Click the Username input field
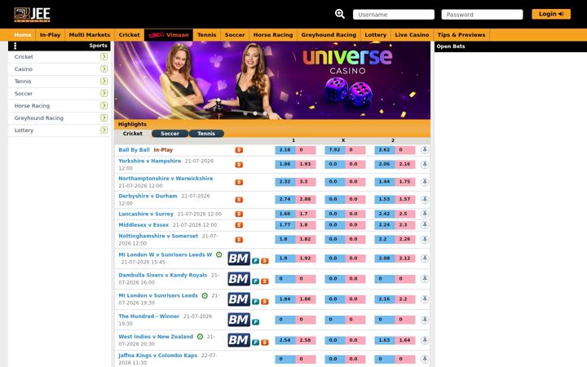This screenshot has height=367, width=587. click(x=394, y=15)
